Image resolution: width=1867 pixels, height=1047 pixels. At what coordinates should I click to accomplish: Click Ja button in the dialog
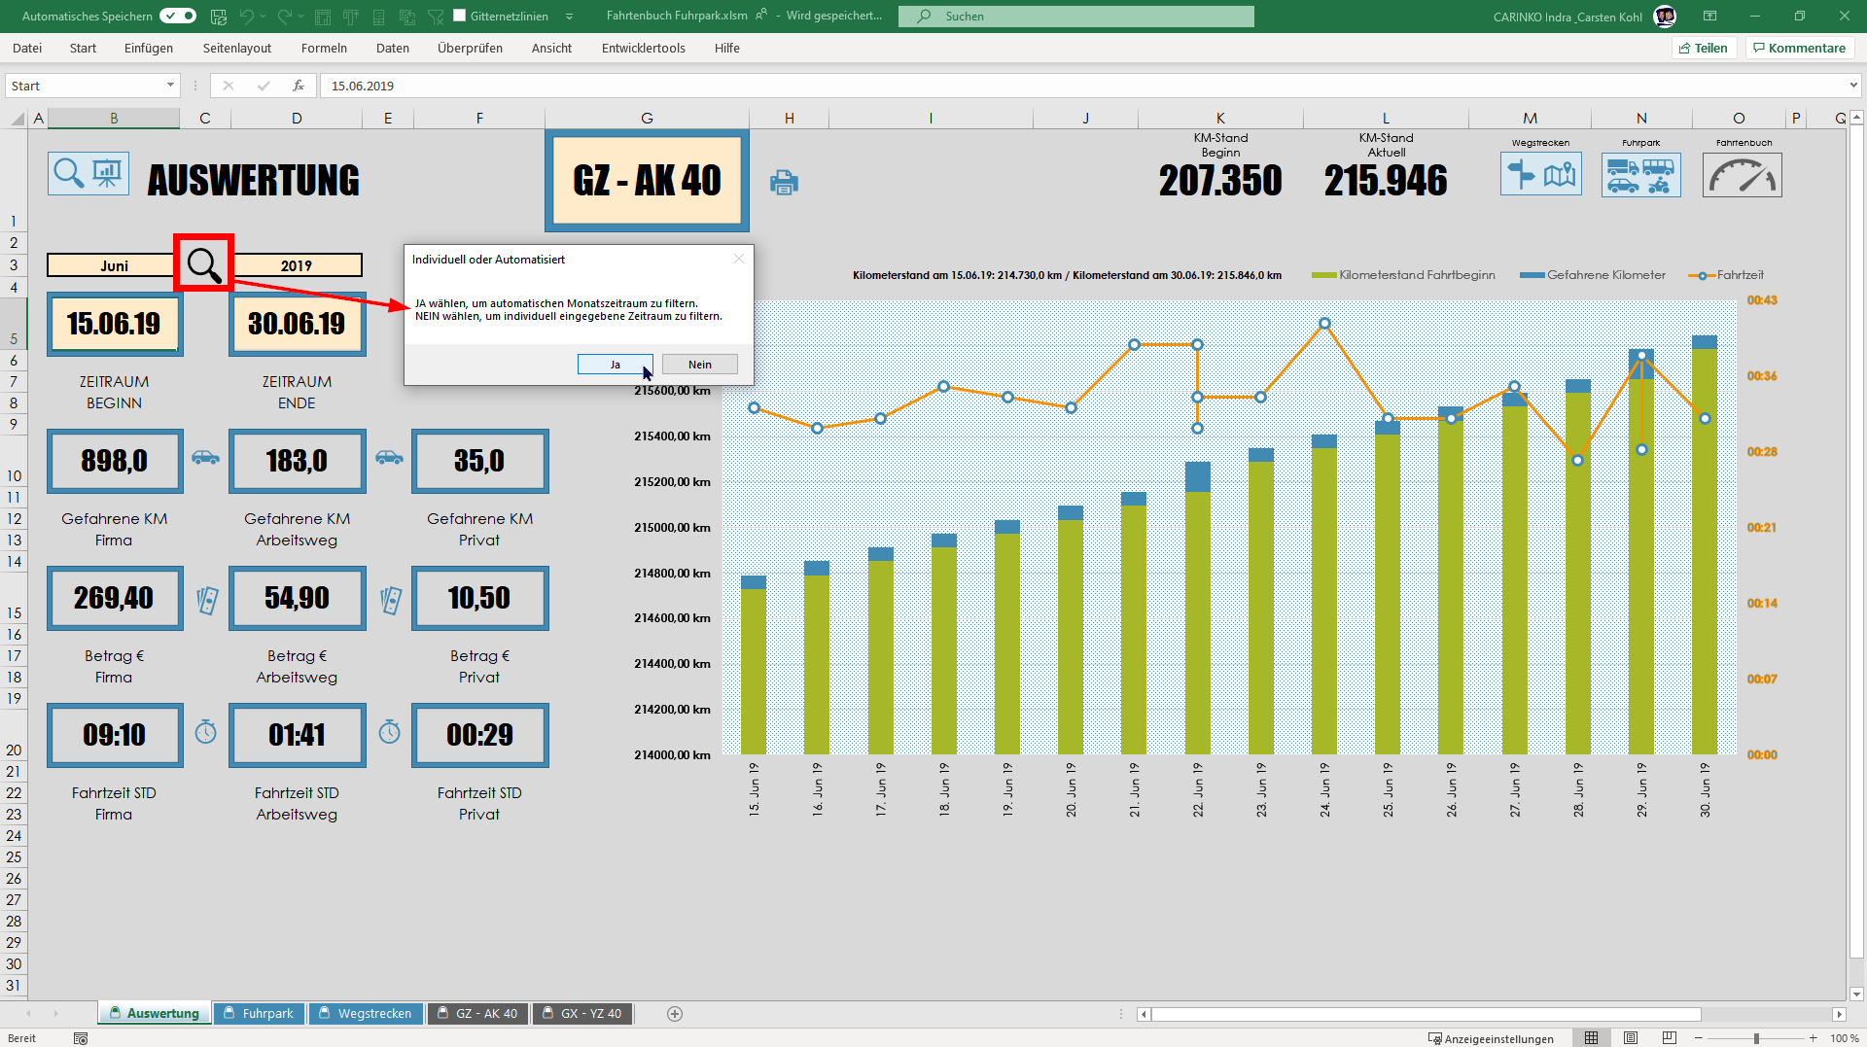(x=616, y=365)
